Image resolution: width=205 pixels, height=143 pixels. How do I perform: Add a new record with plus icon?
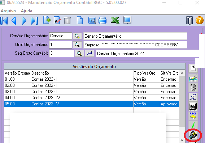coord(47,20)
